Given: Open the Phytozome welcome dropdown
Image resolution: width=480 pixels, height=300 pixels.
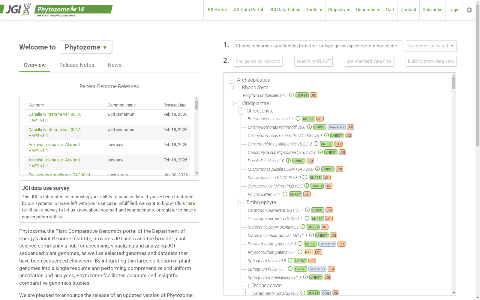Looking at the screenshot, I should click(86, 47).
